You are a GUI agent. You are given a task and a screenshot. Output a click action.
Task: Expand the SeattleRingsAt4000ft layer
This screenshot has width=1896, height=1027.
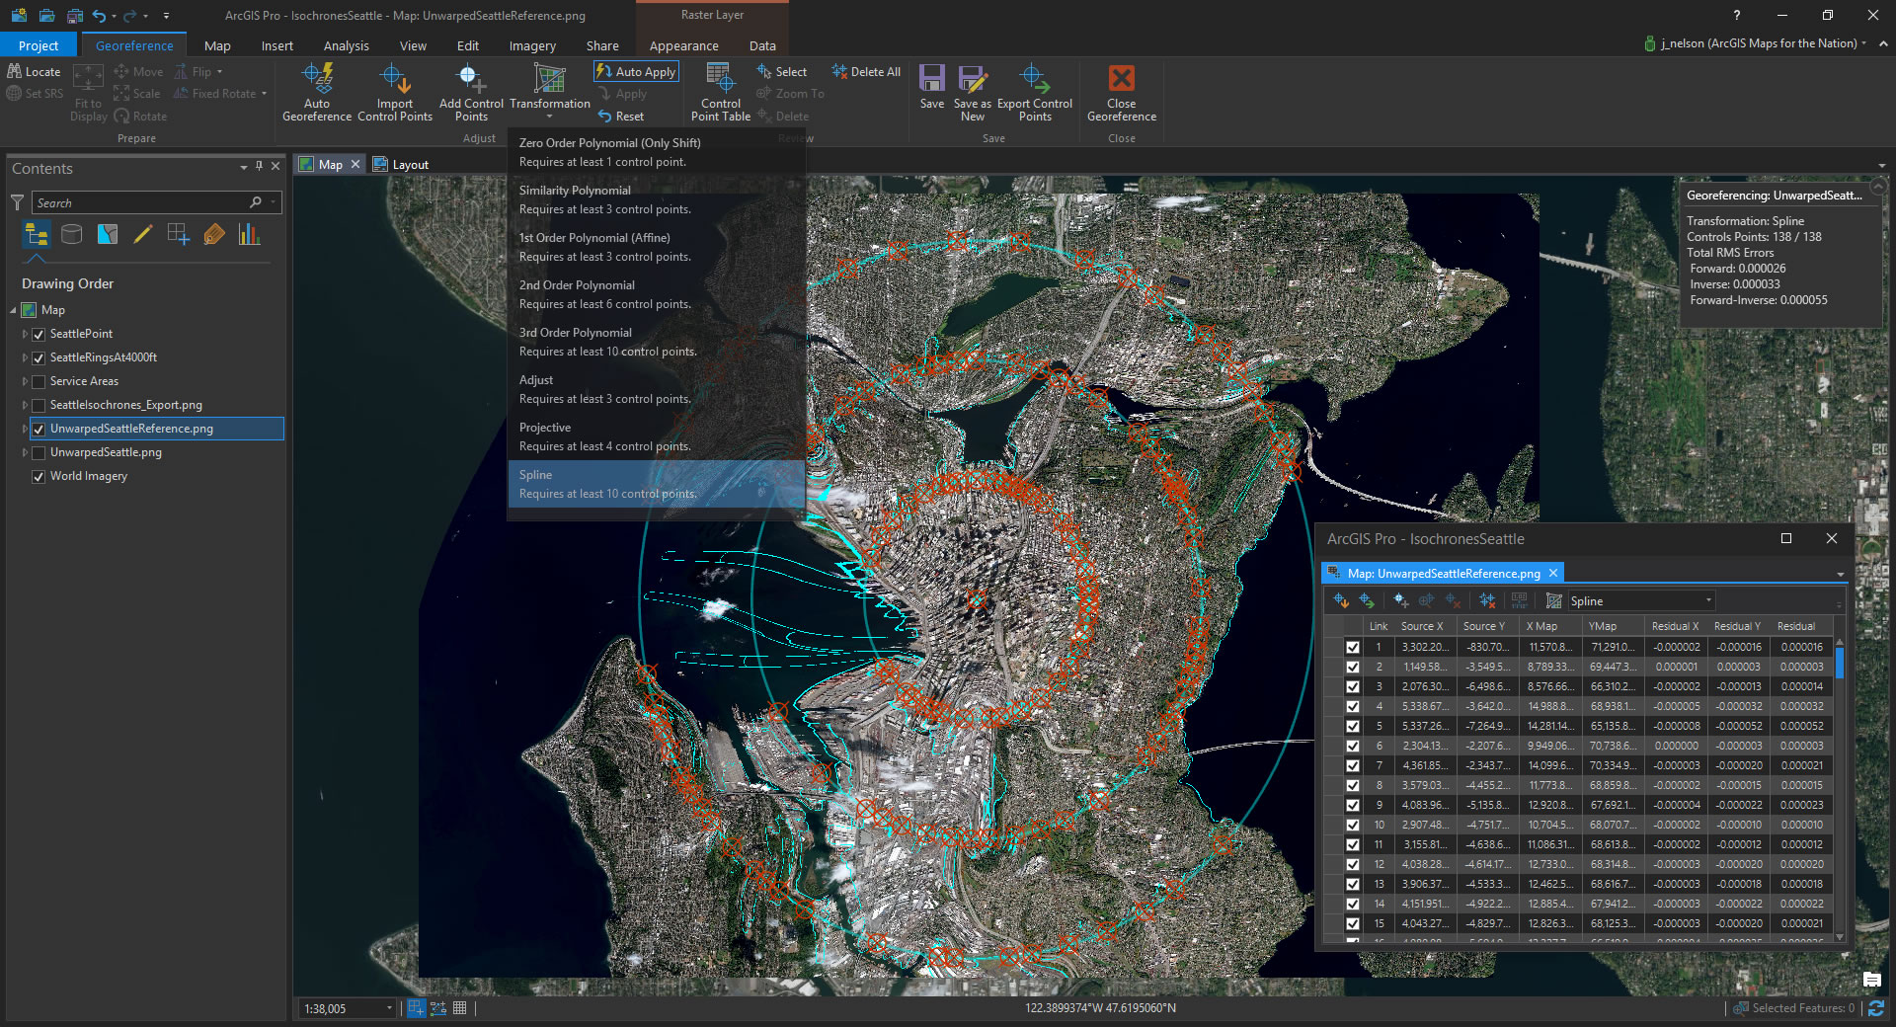(x=25, y=357)
